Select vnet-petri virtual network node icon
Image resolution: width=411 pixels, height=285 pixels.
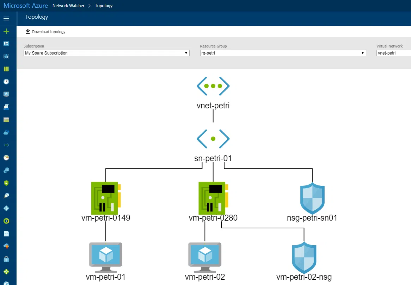(213, 86)
